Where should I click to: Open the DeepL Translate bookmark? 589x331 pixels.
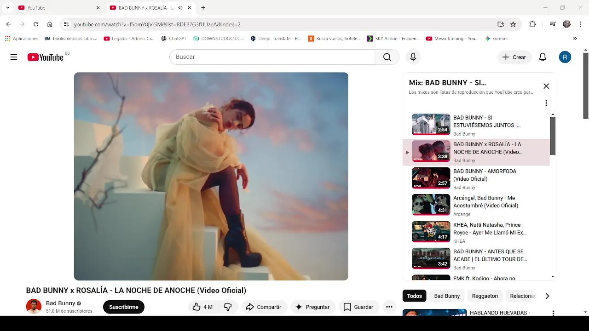276,39
